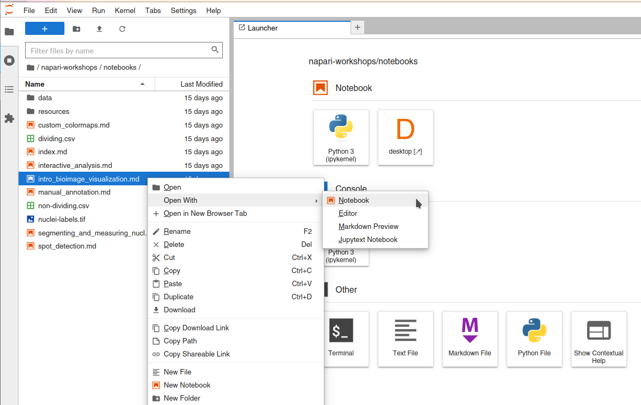This screenshot has height=405, width=641.
Task: Toggle the file browser sidebar panel
Action: [9, 31]
